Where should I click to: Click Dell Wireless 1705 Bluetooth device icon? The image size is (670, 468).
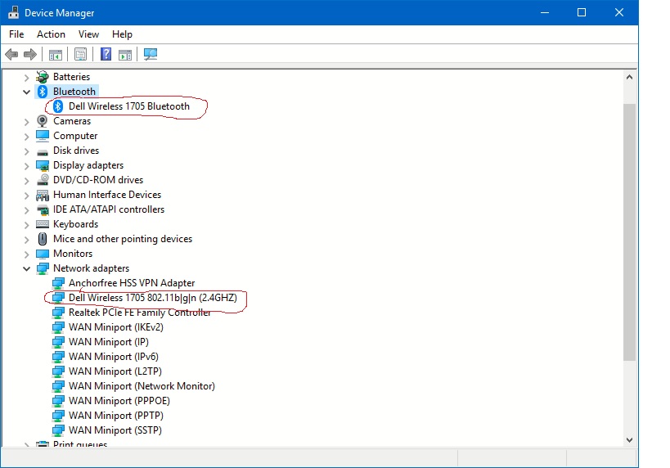click(58, 106)
